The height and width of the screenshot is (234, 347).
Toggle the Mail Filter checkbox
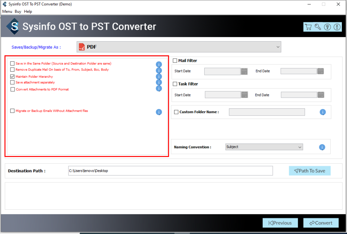click(175, 60)
